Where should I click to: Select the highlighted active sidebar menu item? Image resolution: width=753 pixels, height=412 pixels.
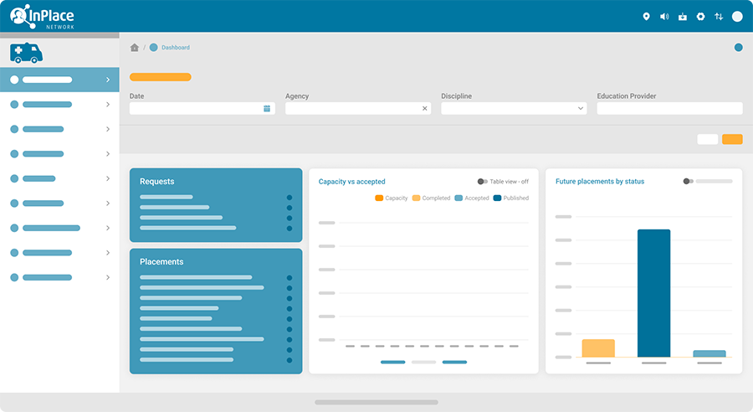tap(59, 80)
